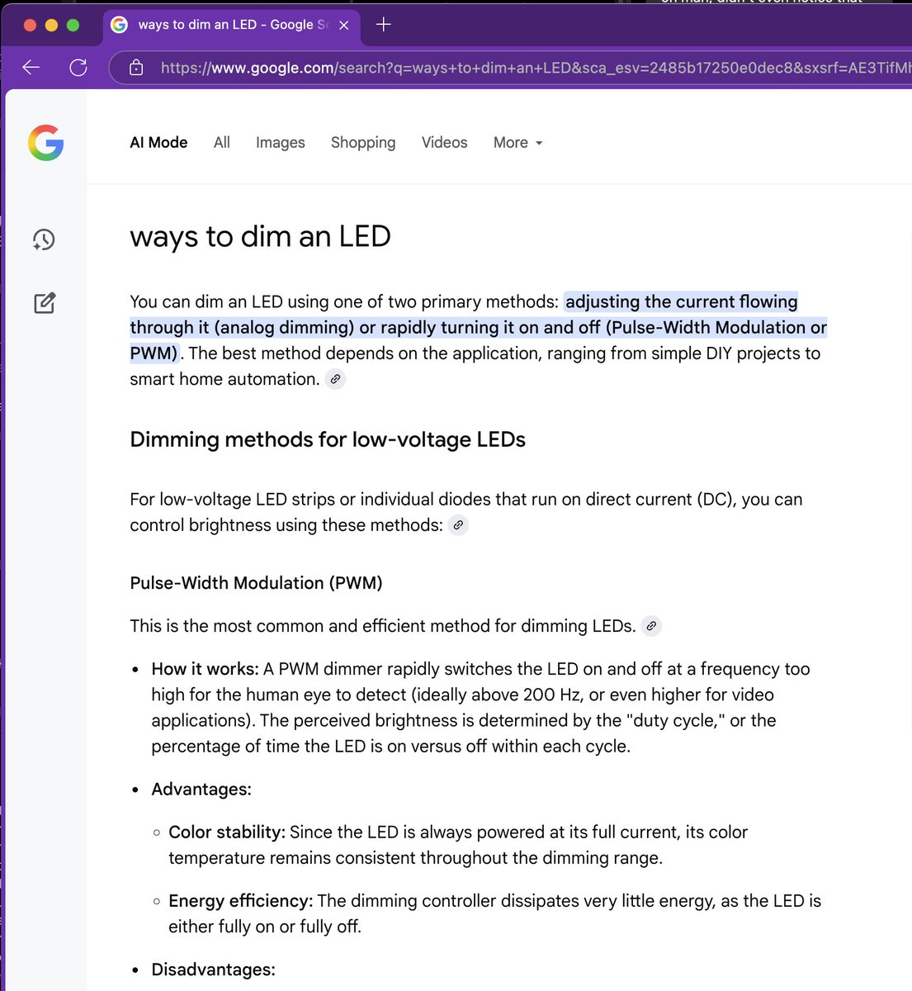This screenshot has width=912, height=991.
Task: Click the Google favicon on the tab
Action: pos(120,25)
